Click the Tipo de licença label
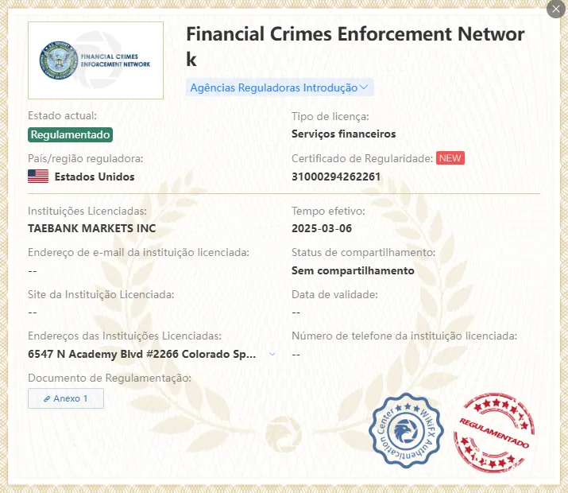 330,117
